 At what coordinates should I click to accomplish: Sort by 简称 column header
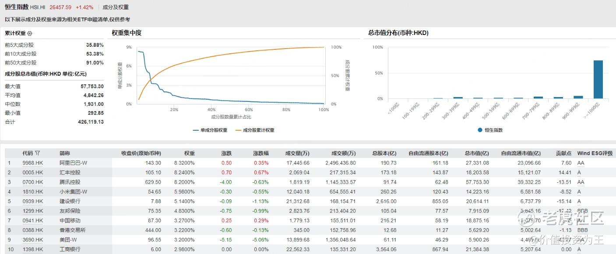click(65, 153)
